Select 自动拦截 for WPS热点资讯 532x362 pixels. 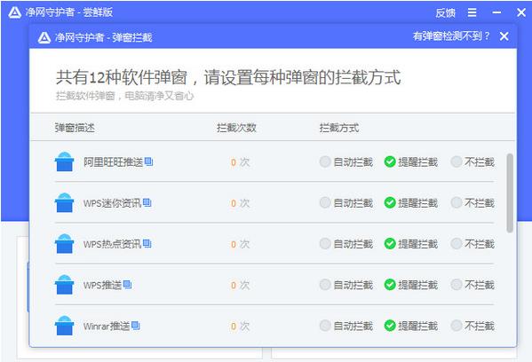click(x=346, y=244)
